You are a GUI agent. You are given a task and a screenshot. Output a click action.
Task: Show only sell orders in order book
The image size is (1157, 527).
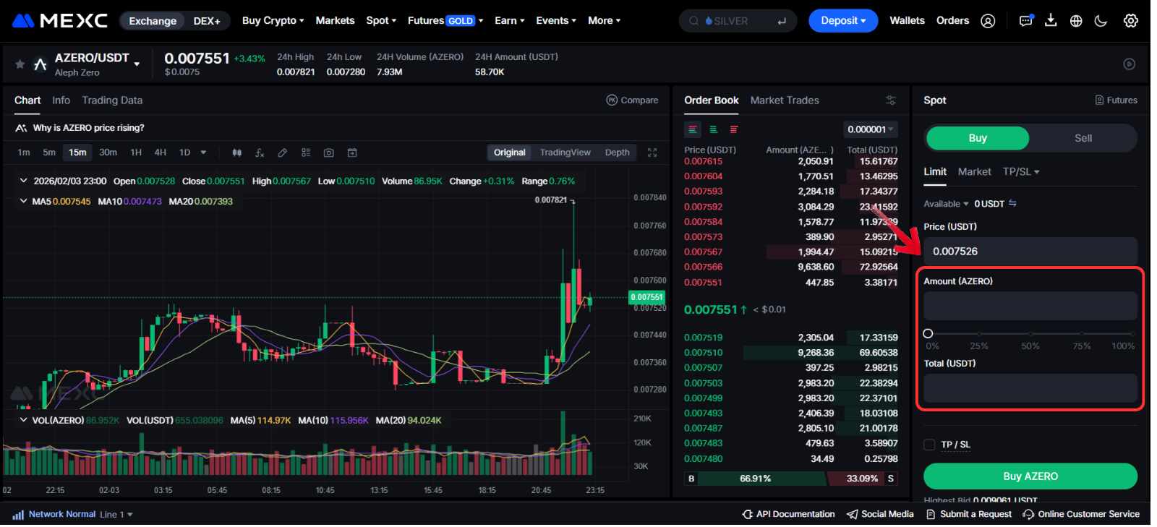[734, 129]
